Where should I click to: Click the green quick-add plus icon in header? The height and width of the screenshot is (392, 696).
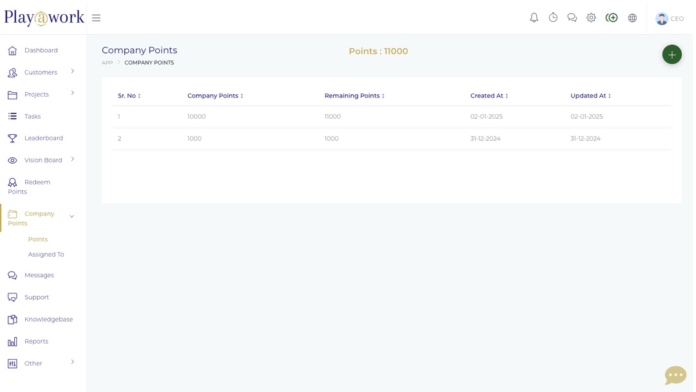[x=612, y=18]
